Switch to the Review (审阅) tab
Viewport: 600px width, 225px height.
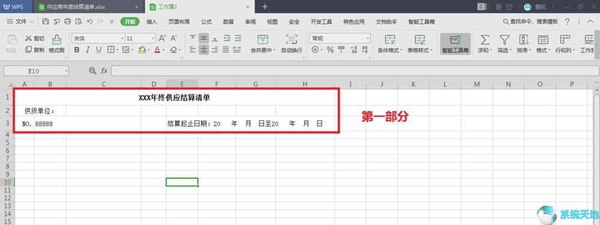click(x=250, y=22)
